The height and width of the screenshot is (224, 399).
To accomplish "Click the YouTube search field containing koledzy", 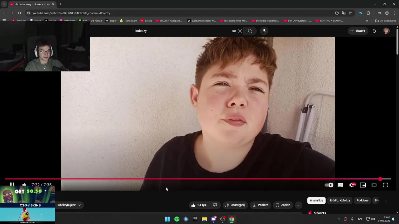I will pyautogui.click(x=182, y=31).
